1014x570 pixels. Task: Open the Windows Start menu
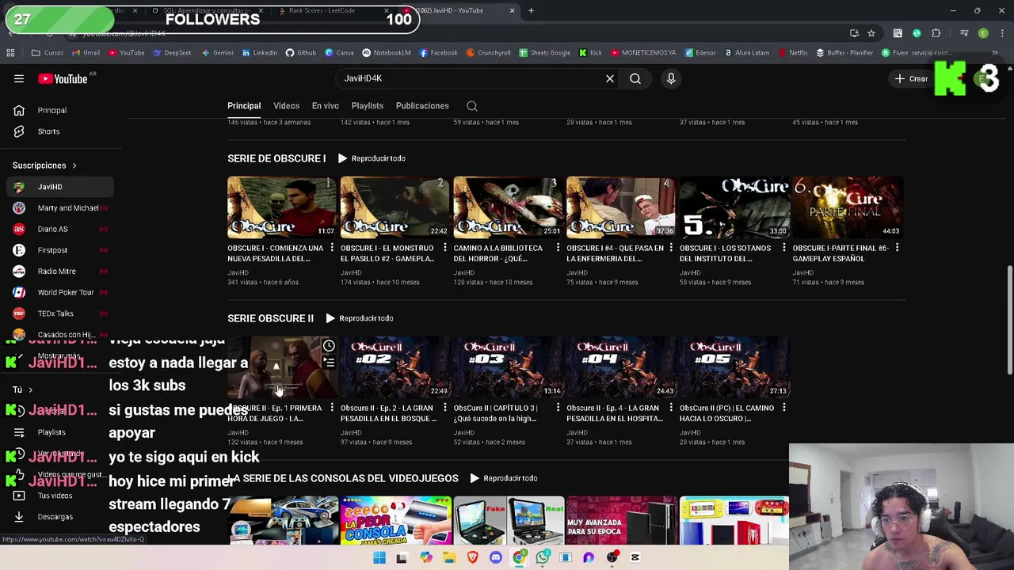pos(379,557)
